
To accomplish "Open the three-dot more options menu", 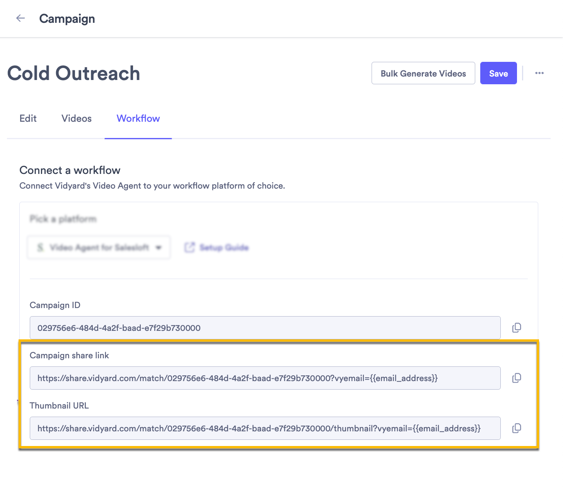I will coord(539,73).
